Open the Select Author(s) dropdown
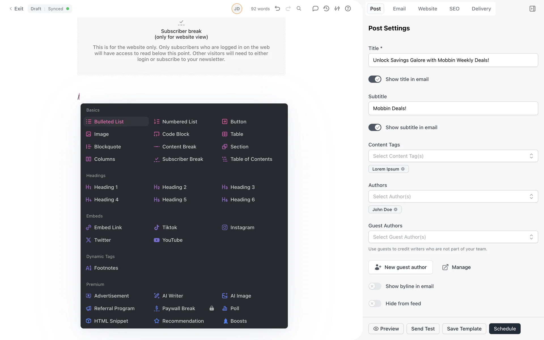This screenshot has height=340, width=544. [453, 196]
